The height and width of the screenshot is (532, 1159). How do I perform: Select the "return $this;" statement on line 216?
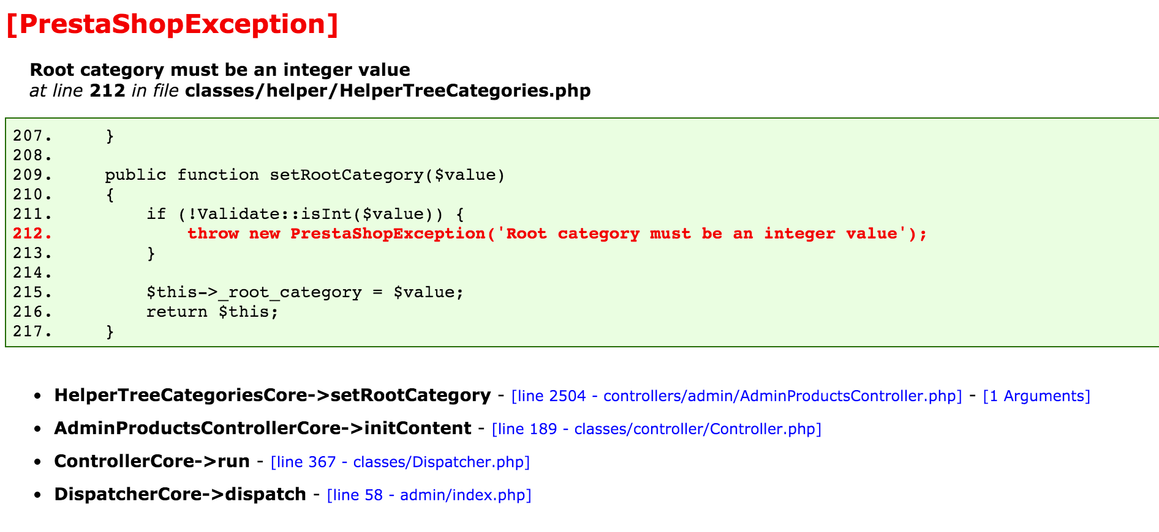[213, 312]
